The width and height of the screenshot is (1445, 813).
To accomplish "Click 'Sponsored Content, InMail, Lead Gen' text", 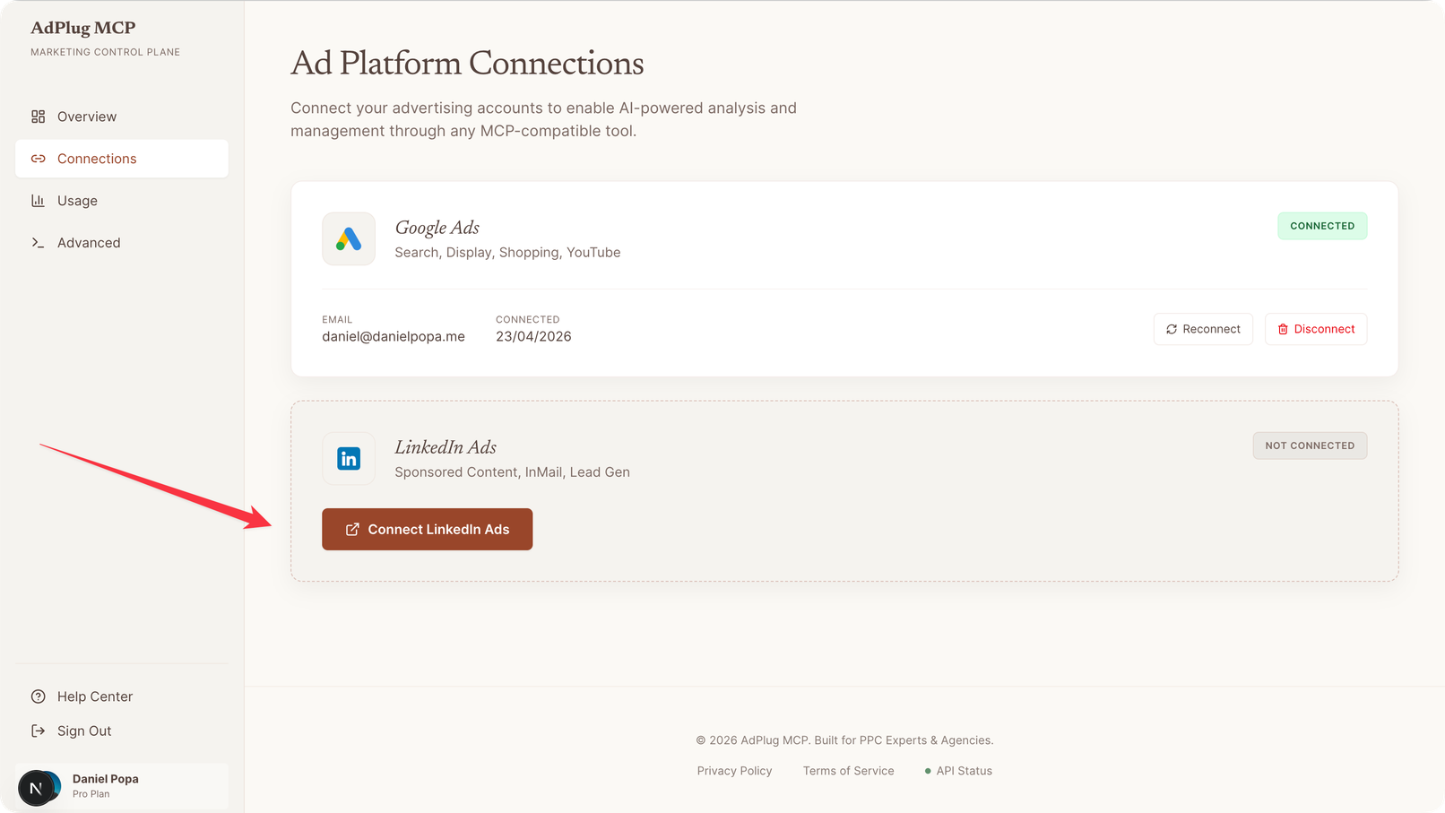I will 512,472.
